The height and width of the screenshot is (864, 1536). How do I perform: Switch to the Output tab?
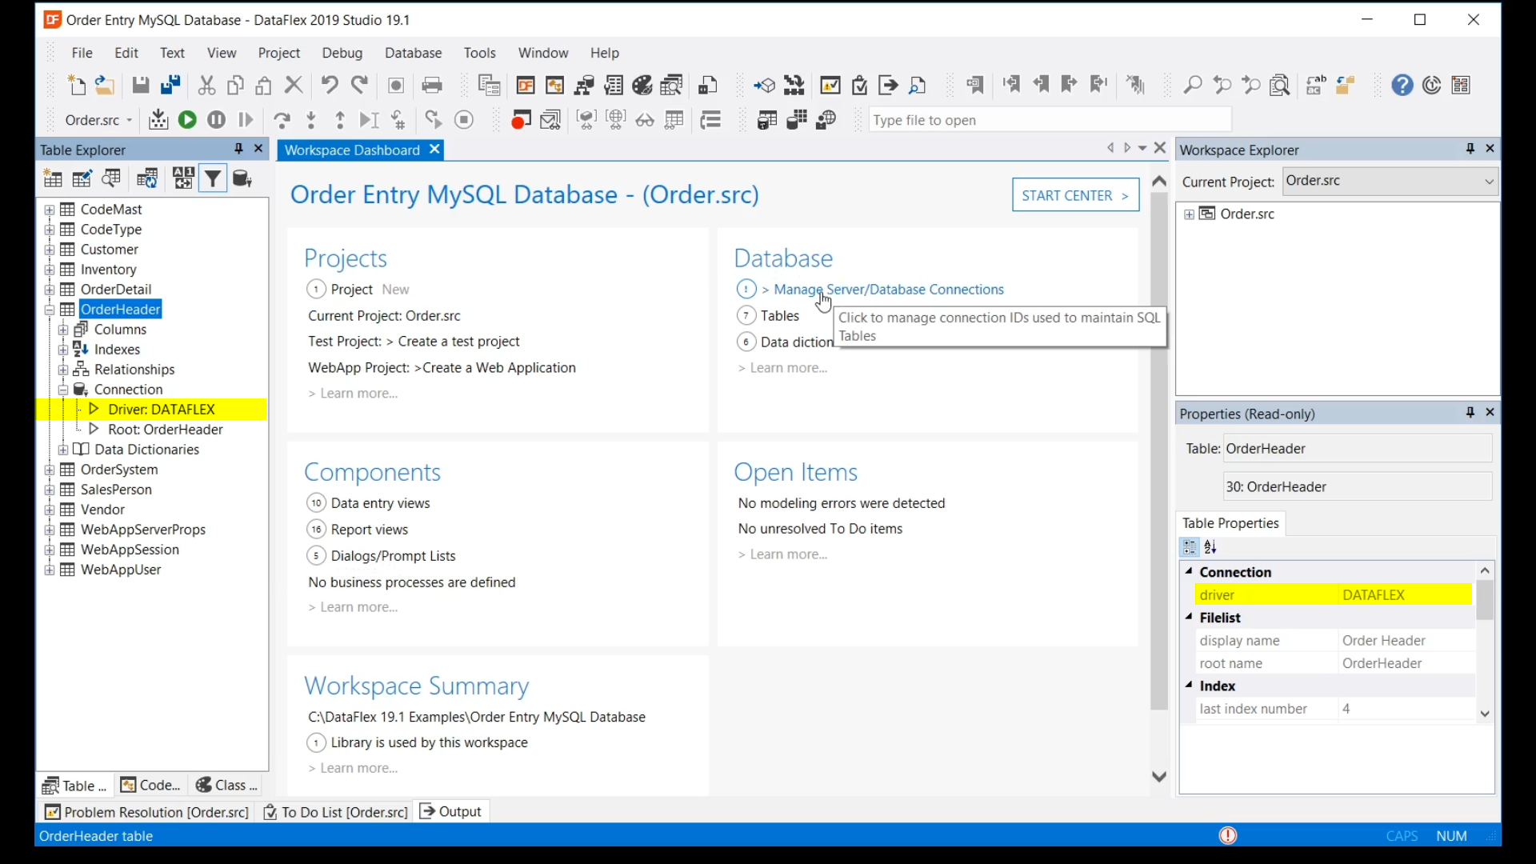451,811
